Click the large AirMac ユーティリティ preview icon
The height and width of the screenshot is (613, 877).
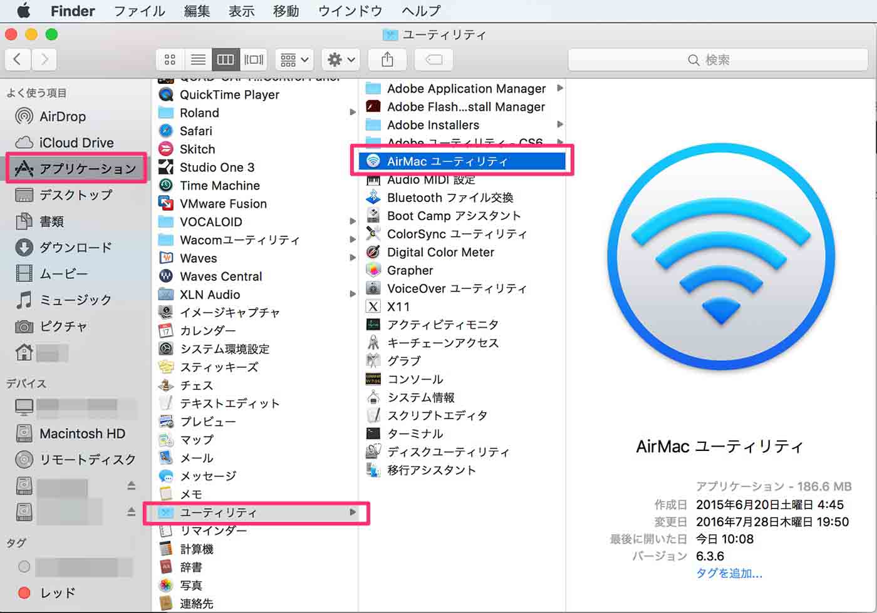(x=720, y=255)
